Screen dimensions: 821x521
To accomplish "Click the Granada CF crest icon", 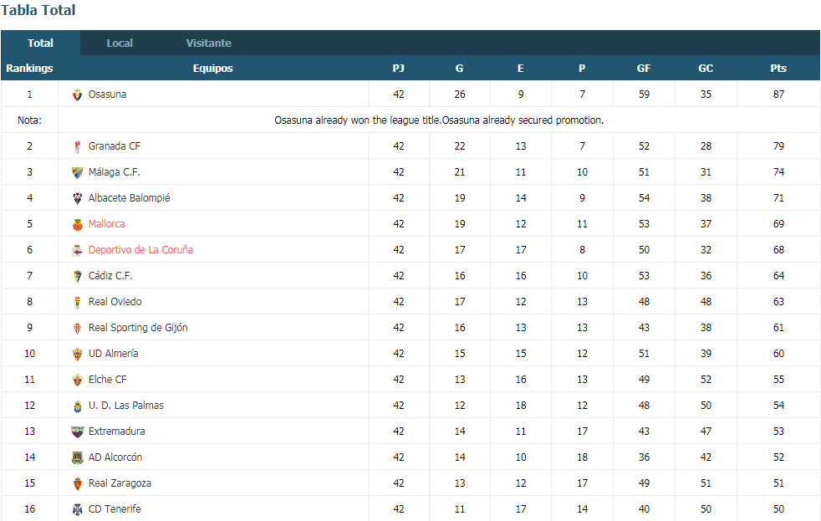I will pyautogui.click(x=78, y=146).
